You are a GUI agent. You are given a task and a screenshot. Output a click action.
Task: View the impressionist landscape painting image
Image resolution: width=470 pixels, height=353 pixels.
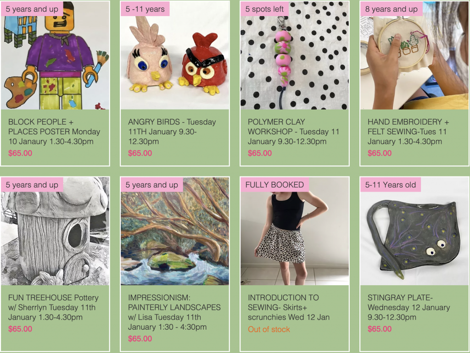[175, 231]
